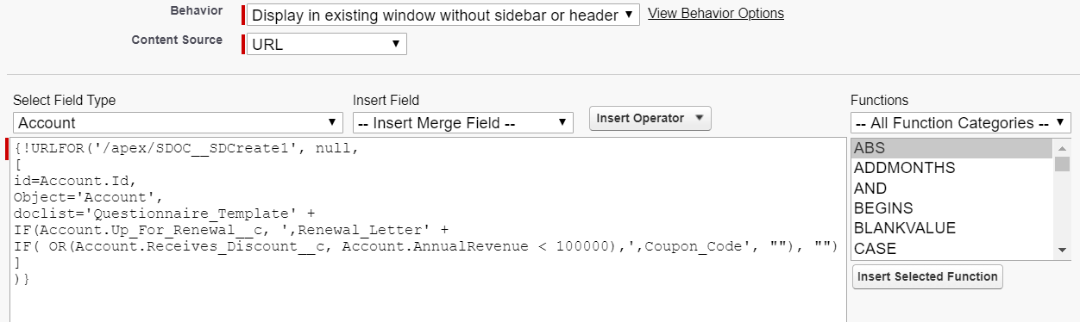Image resolution: width=1080 pixels, height=322 pixels.
Task: Pick BLANKVALUE from the functions list
Action: coord(951,228)
